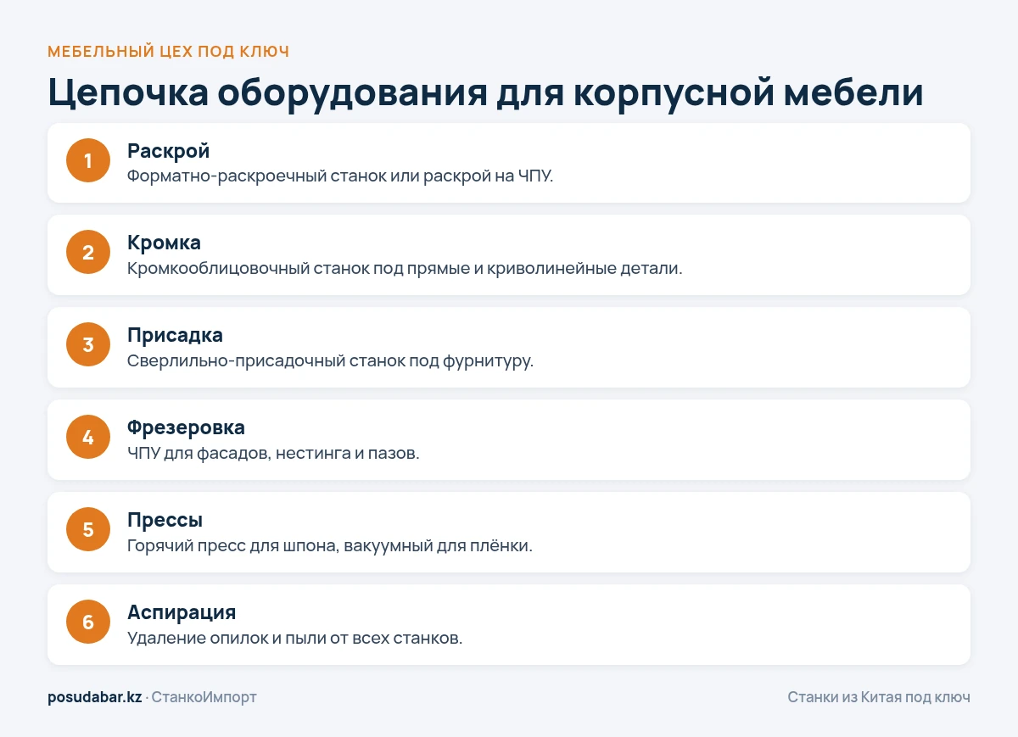Select the heading "Прессы"
This screenshot has width=1018, height=737.
point(165,520)
